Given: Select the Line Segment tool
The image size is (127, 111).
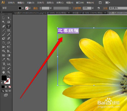Looking at the screenshot, I should point(4,30).
